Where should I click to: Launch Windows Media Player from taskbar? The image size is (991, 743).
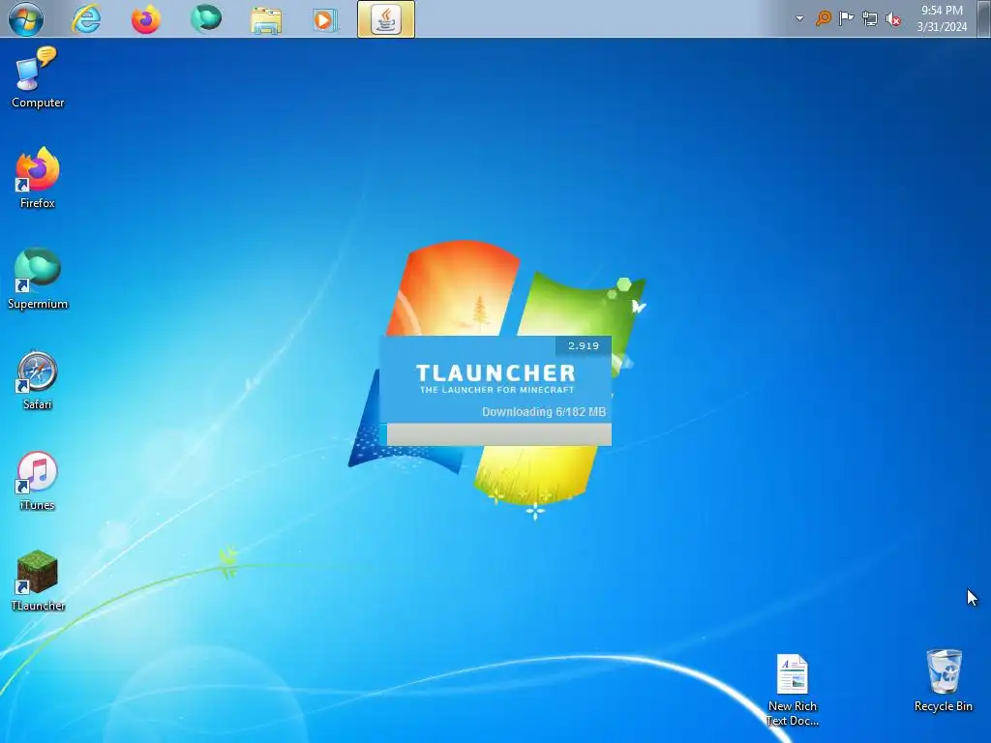click(325, 19)
